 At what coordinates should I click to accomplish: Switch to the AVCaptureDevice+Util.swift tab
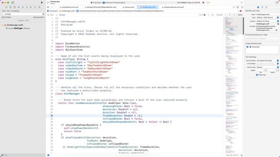[173, 7]
